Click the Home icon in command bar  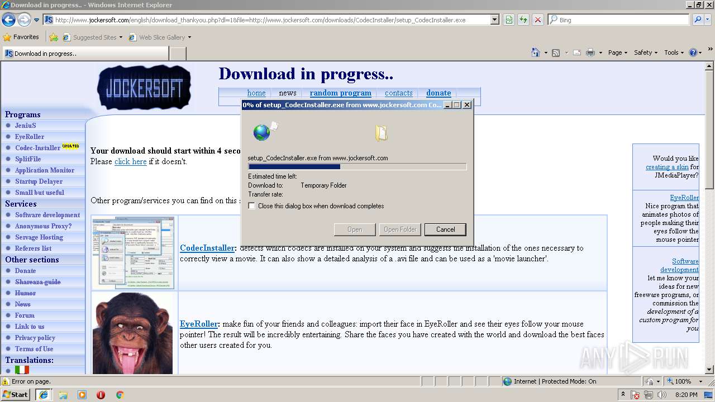(x=535, y=52)
